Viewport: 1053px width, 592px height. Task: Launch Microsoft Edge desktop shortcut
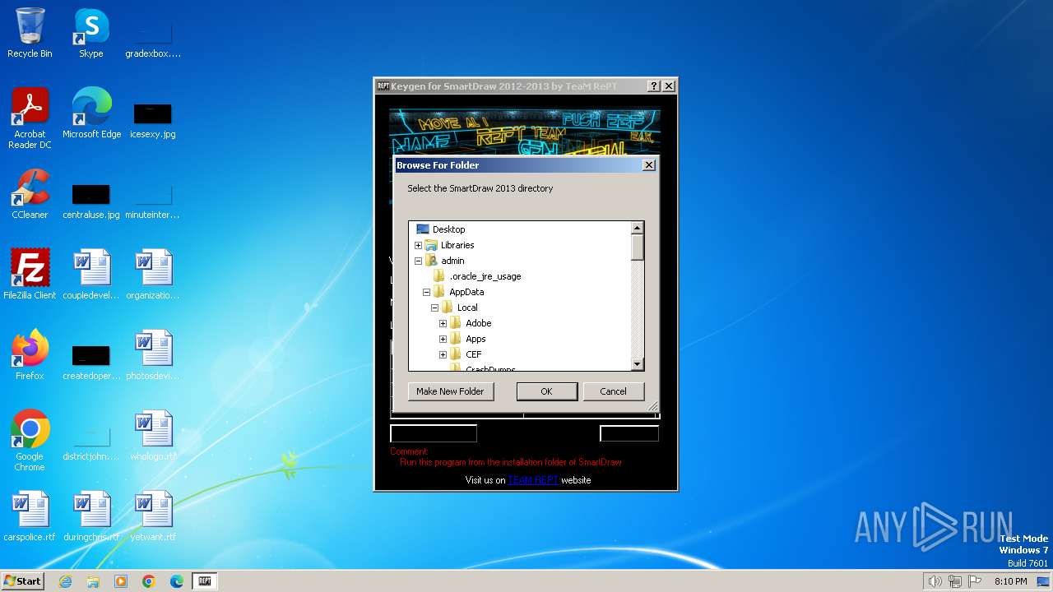(x=91, y=113)
